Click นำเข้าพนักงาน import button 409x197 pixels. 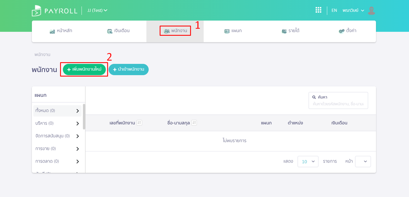click(x=128, y=69)
